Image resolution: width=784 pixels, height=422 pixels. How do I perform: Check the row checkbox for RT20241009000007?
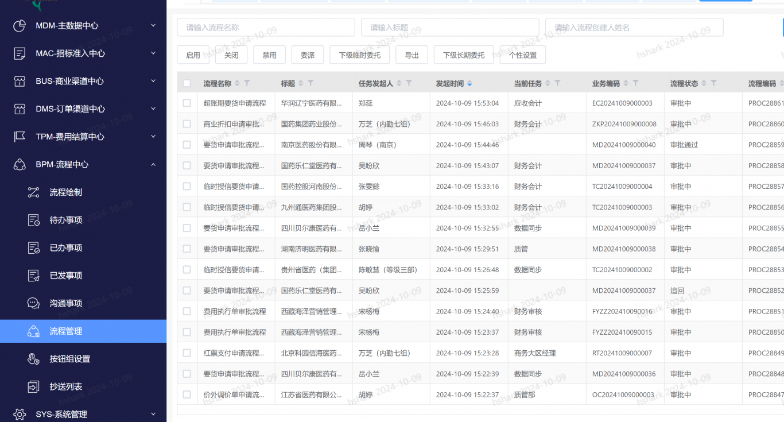point(187,353)
